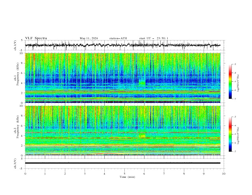Click the "-3" tick on the lower color bar
Screen dimensions: 252x195
(234, 117)
